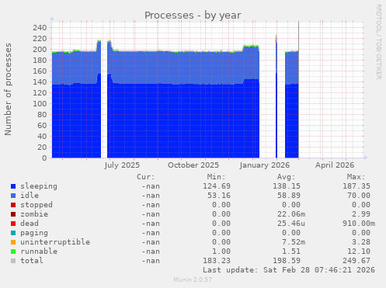This screenshot has height=288, width=386.
Task: Click uninterruptible average value 7.52m
Action: tap(294, 242)
